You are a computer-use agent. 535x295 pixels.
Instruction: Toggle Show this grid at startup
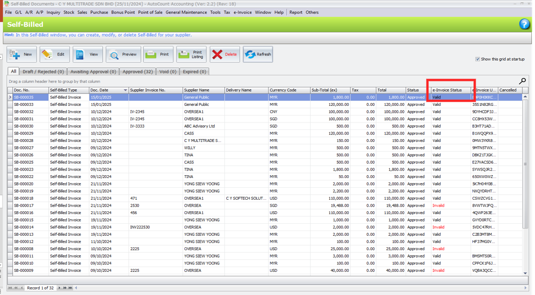click(x=478, y=59)
